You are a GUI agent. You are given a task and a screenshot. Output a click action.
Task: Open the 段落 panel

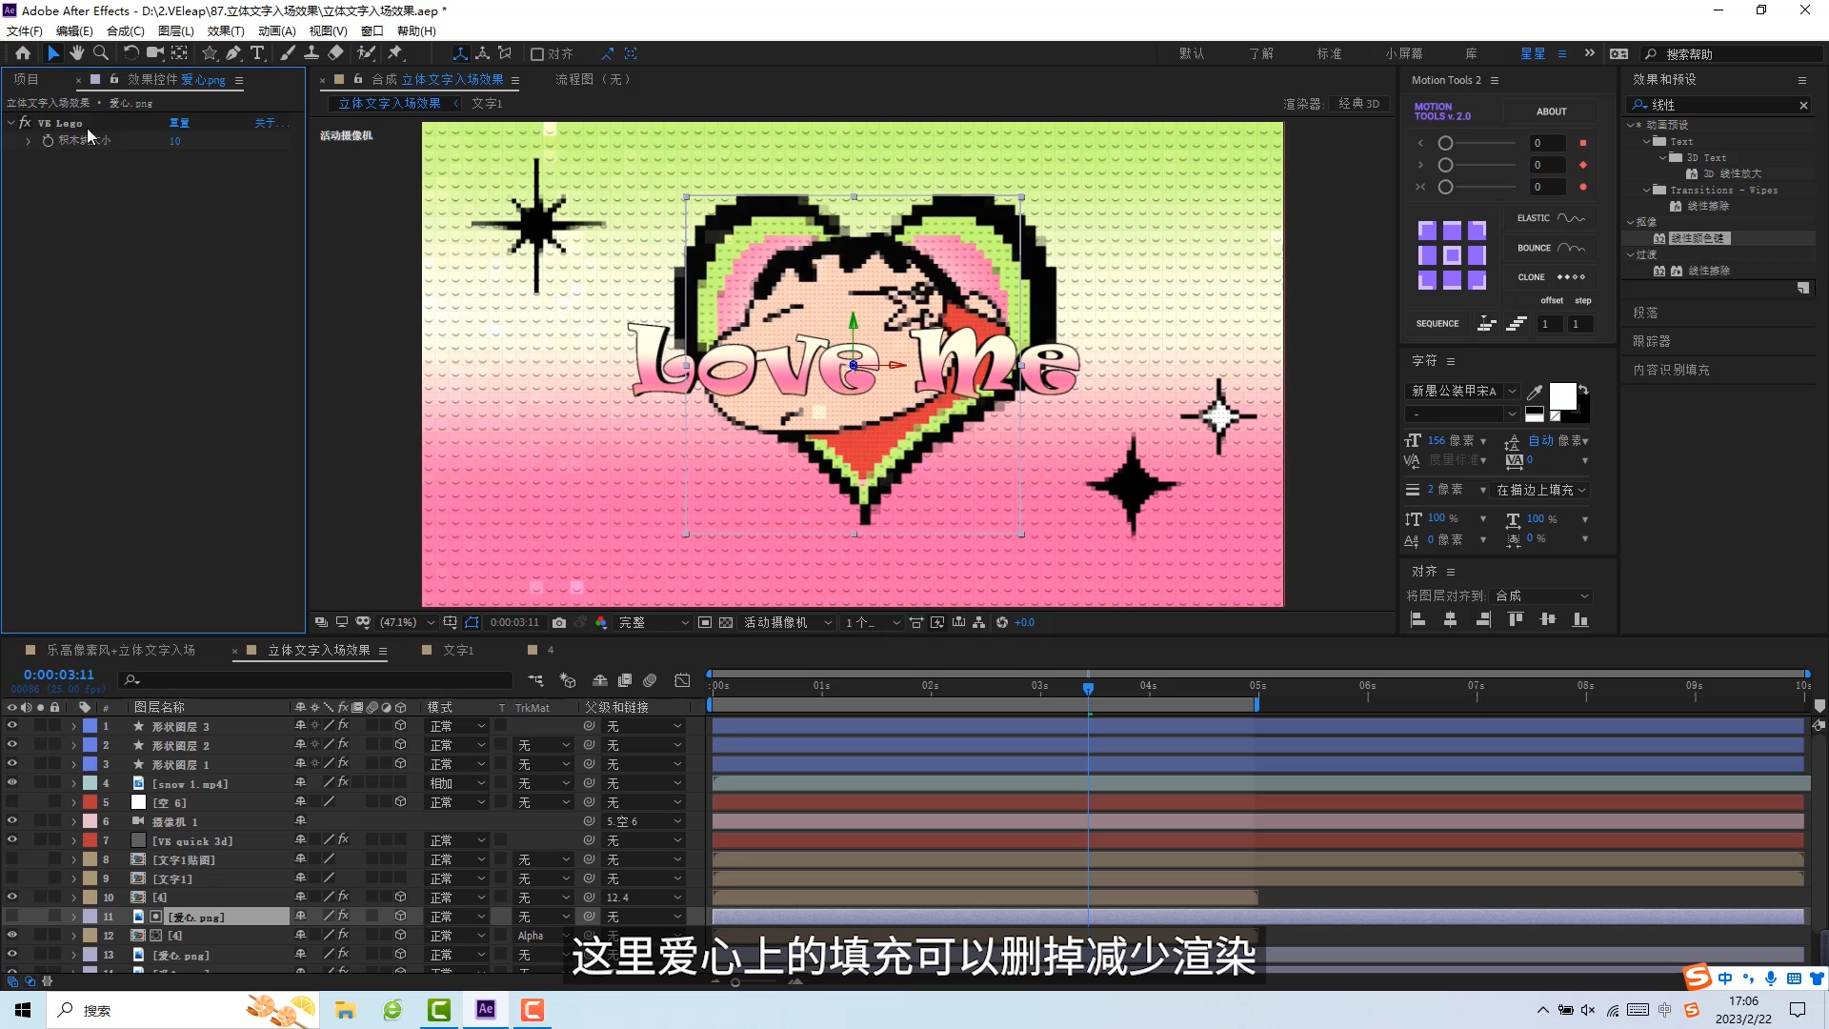coord(1645,313)
